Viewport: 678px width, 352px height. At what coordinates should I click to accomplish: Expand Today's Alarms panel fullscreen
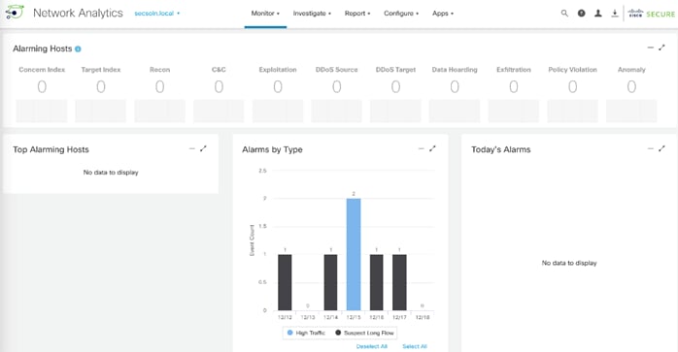point(661,148)
